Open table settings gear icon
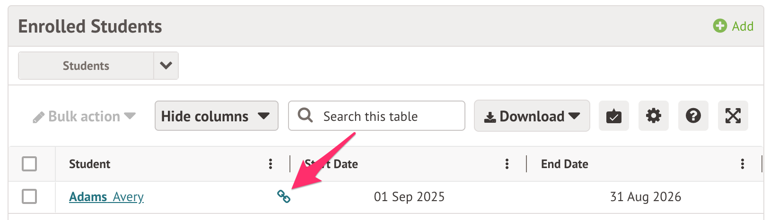The height and width of the screenshot is (220, 770). click(653, 116)
